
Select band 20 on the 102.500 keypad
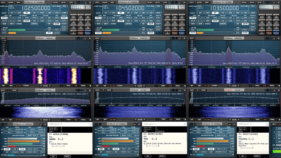(80, 22)
